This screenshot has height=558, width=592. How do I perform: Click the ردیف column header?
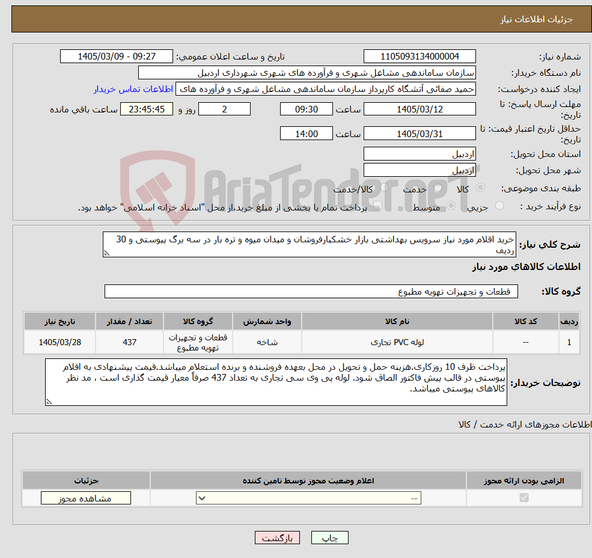[569, 321]
